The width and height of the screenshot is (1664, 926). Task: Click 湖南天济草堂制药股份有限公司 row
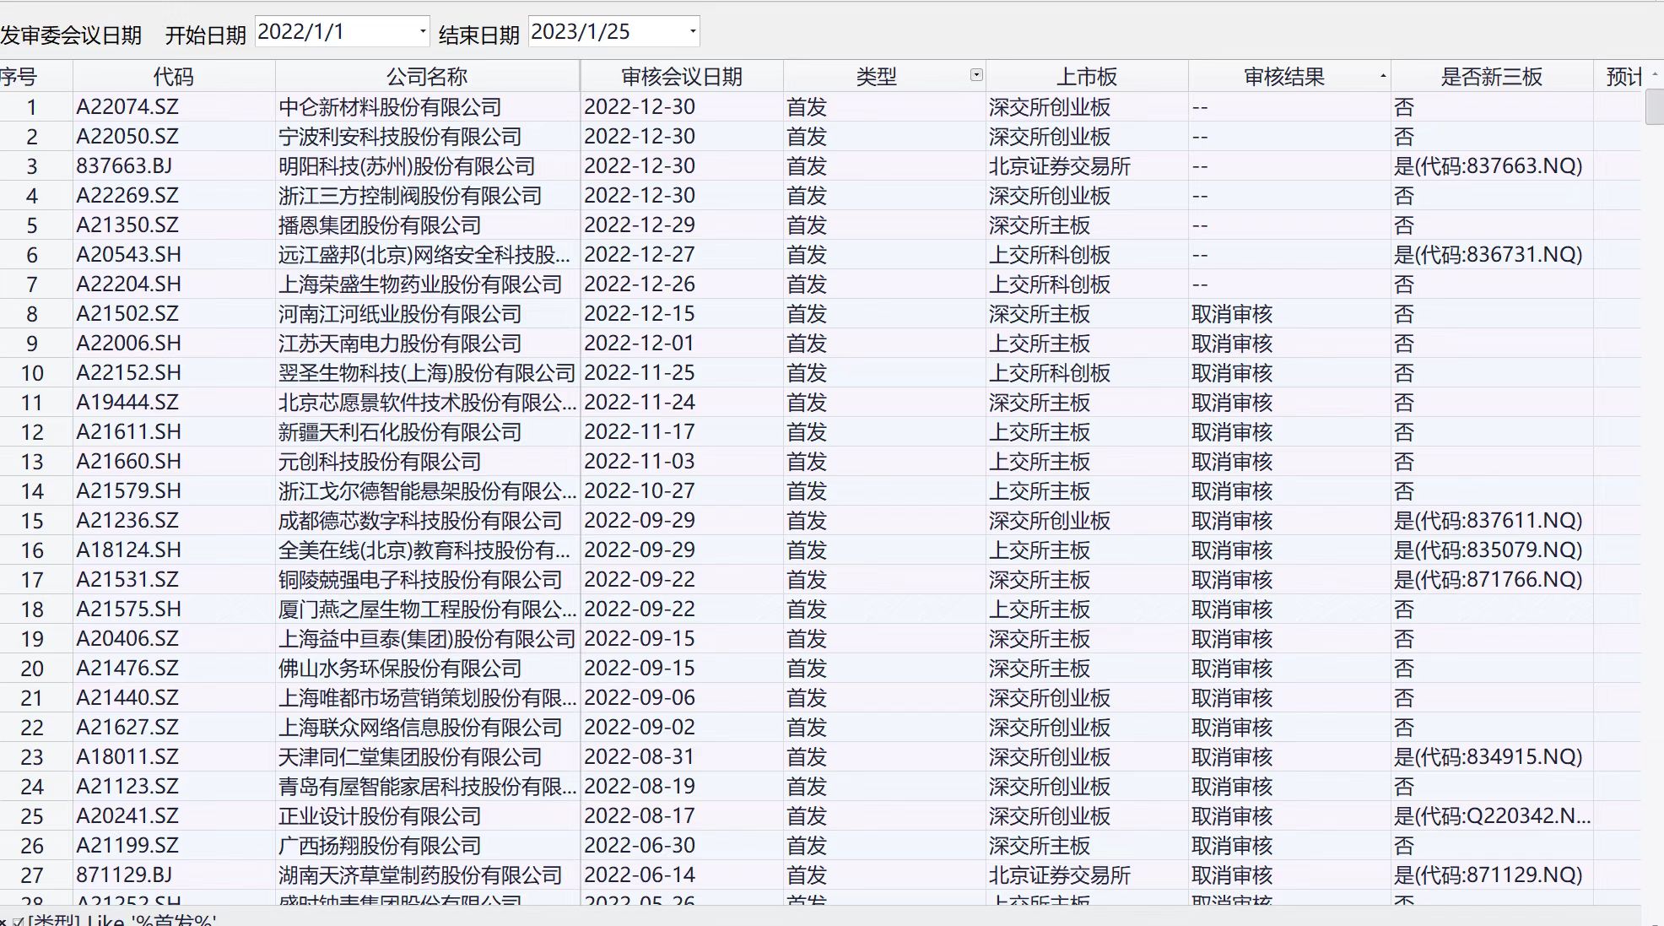[x=420, y=875]
